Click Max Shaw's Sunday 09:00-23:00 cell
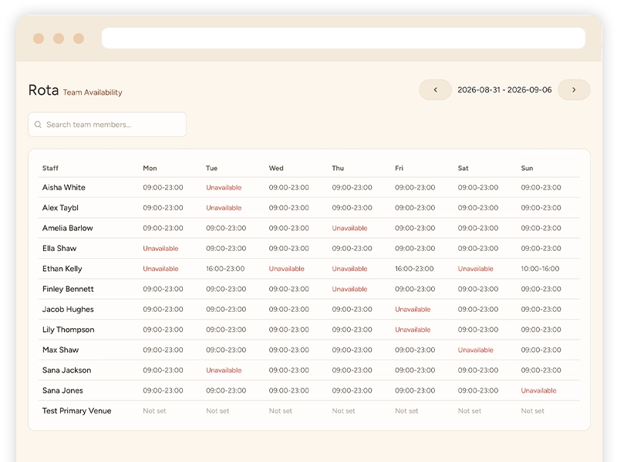Screen dimensions: 617x462 click(x=541, y=350)
